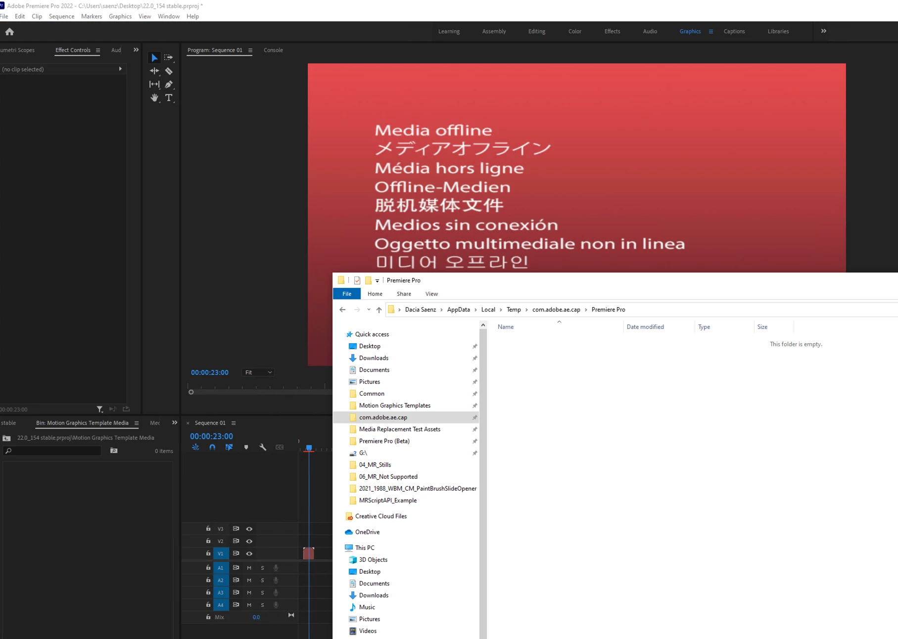The height and width of the screenshot is (639, 898).
Task: Click the Export Frame icon in Effect Controls
Action: (x=126, y=409)
